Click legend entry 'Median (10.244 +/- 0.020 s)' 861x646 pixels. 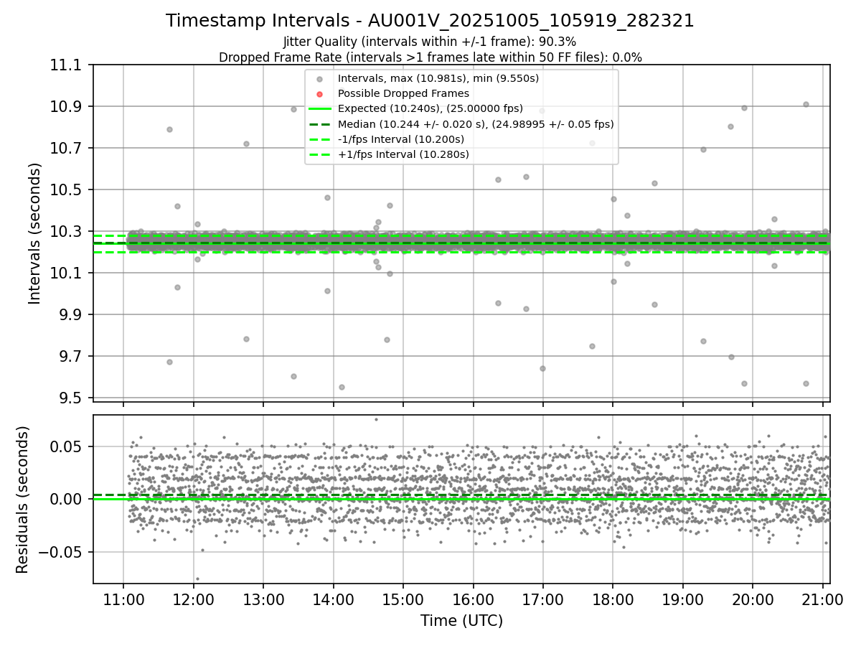[x=476, y=124]
